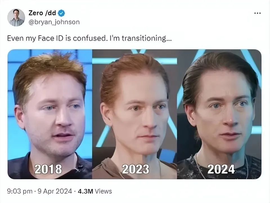Open the photo panel labeled 2024

pyautogui.click(x=219, y=114)
